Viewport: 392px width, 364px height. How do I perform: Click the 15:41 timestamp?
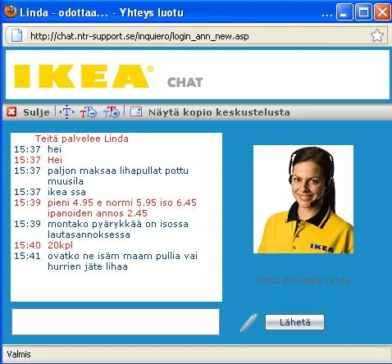coord(27,256)
